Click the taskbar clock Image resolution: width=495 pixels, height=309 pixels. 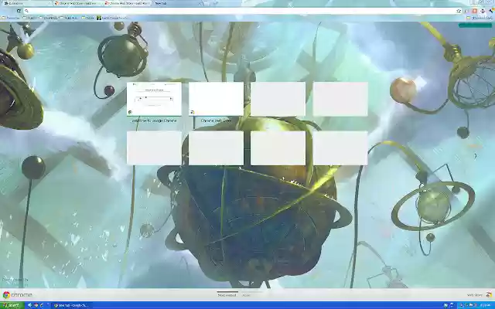(x=485, y=305)
